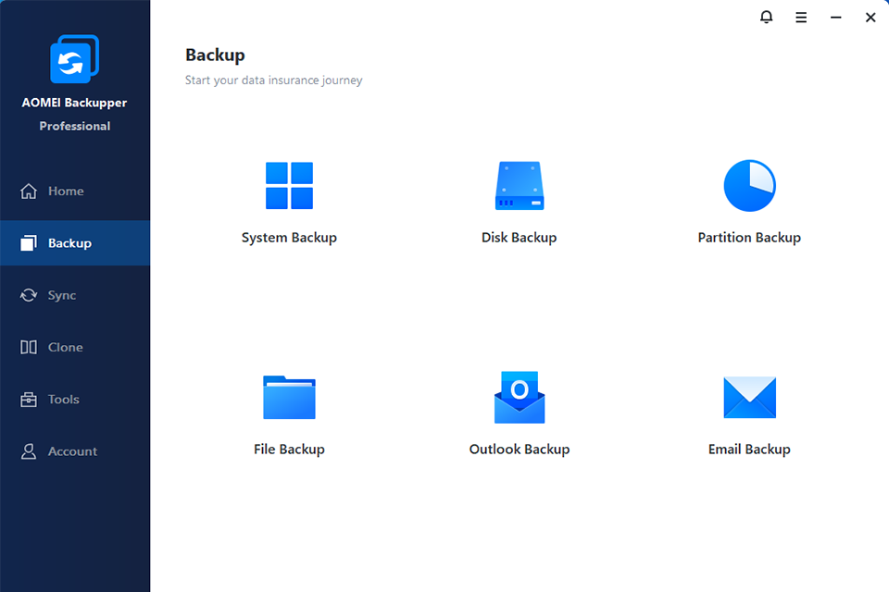
Task: Click the "Start your data insurance journey" text
Action: 274,80
